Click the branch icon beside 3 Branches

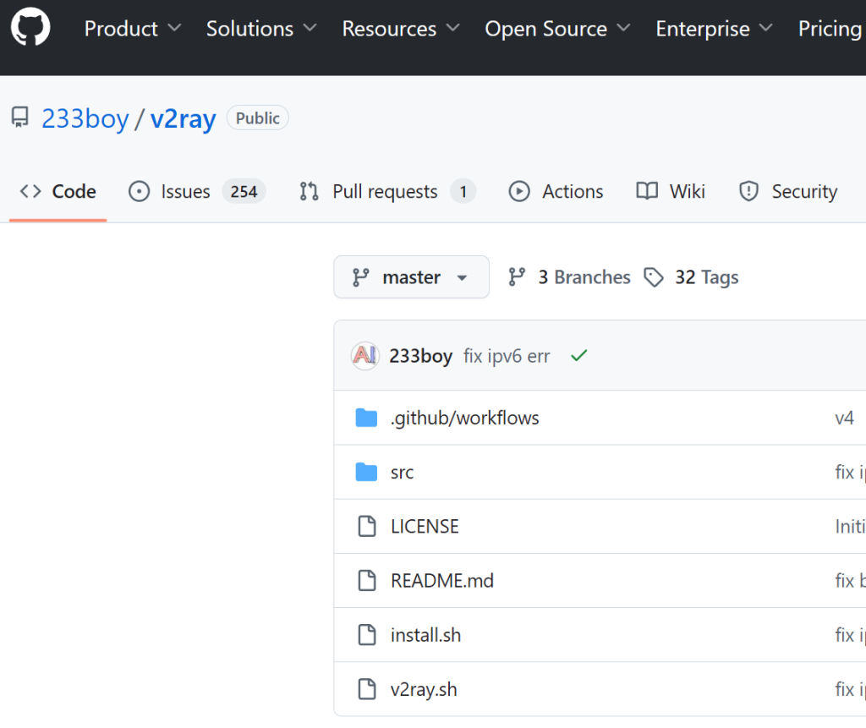(x=517, y=276)
